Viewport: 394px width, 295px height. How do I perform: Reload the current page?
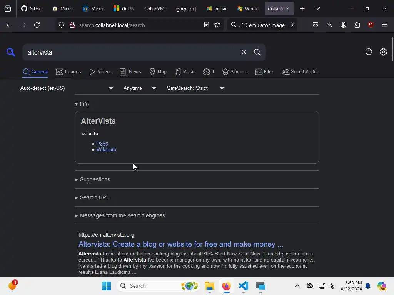click(x=37, y=25)
